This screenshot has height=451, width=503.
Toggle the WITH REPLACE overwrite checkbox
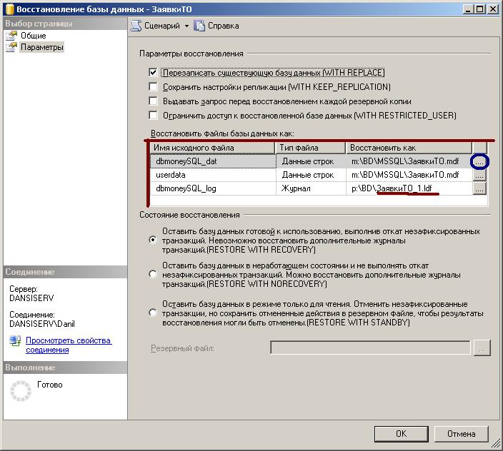[153, 73]
